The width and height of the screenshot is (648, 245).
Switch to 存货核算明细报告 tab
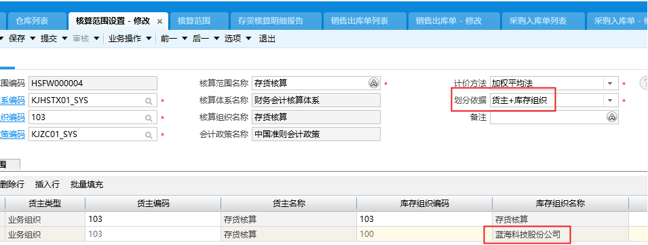coord(275,20)
